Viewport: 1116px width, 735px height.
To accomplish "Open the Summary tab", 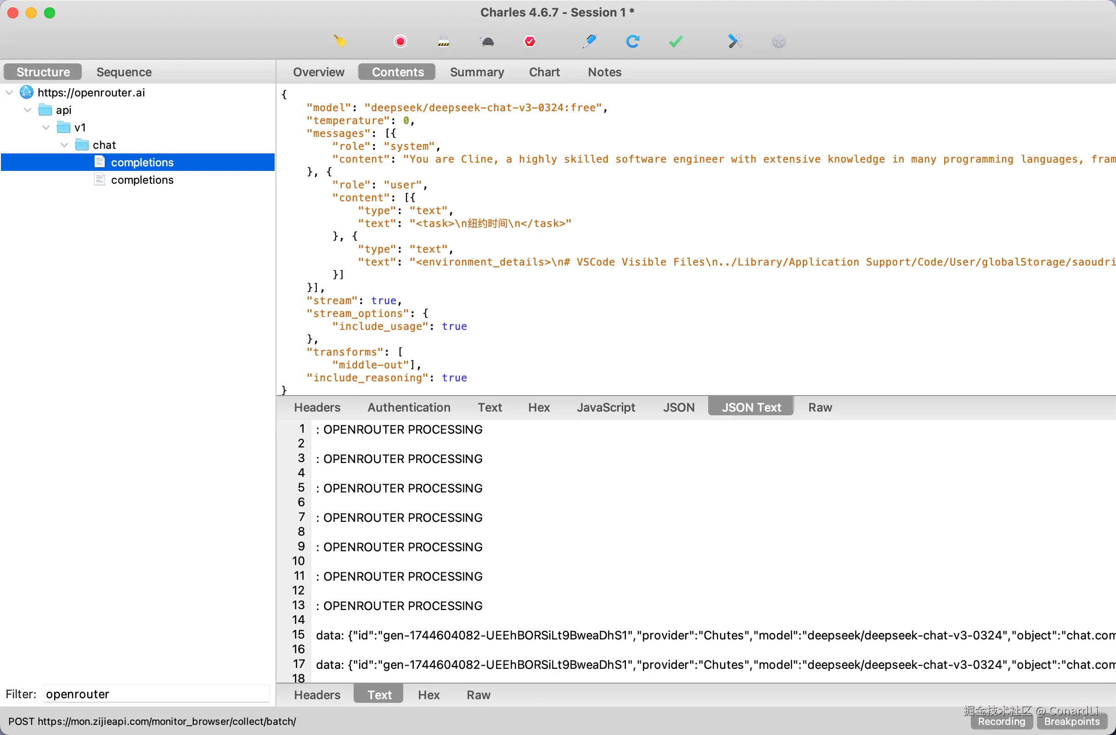I will click(477, 72).
